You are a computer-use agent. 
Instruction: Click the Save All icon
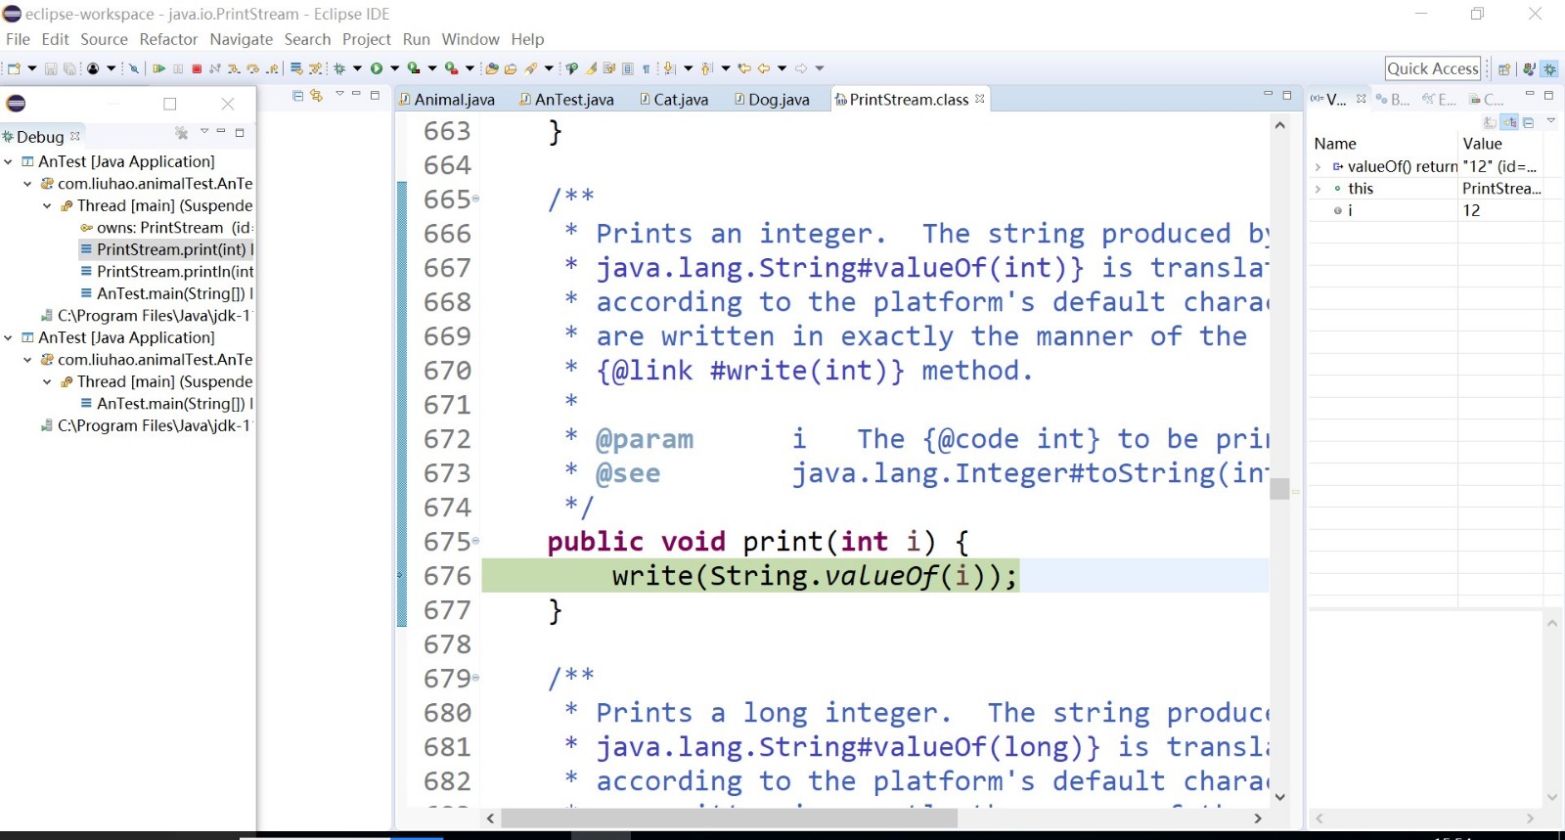pyautogui.click(x=69, y=68)
